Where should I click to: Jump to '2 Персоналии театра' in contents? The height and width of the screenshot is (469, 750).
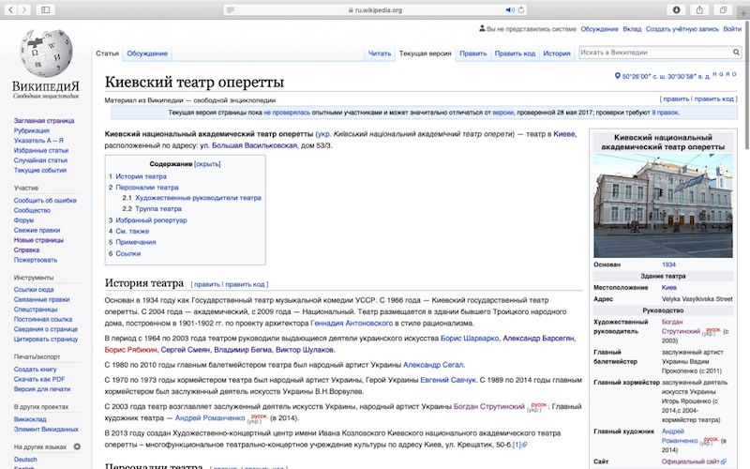point(143,187)
